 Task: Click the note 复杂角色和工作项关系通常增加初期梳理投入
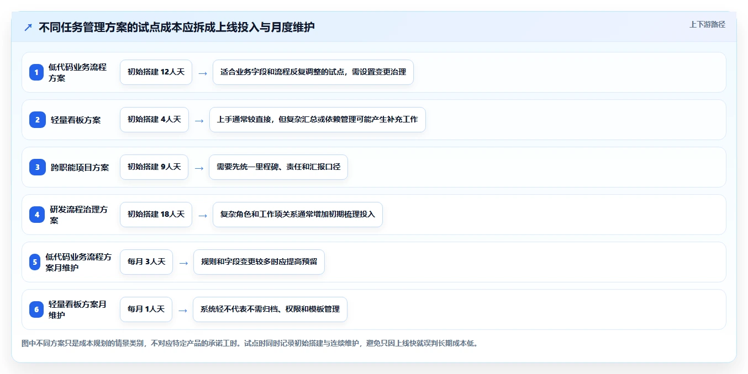(x=298, y=215)
